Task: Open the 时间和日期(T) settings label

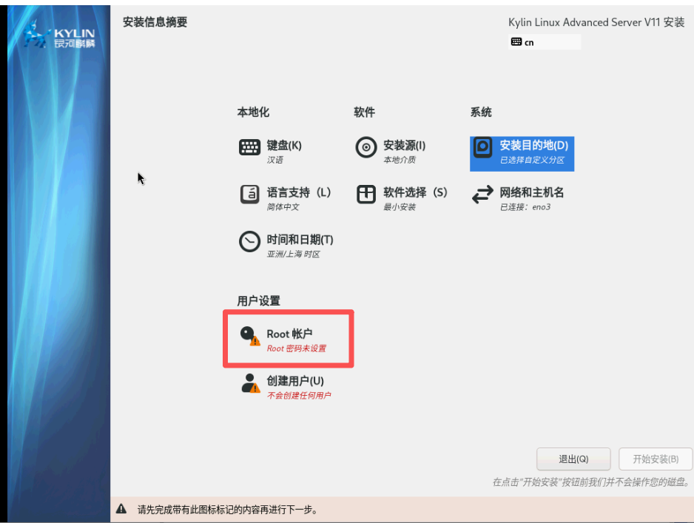Action: [x=300, y=240]
